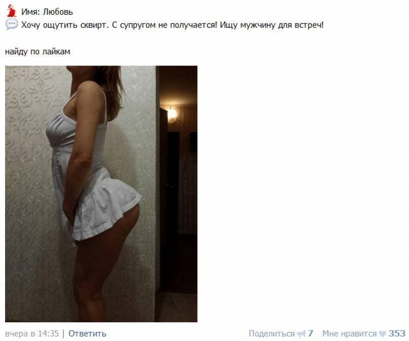The image size is (409, 341).
Task: Click the найду по лайкам text
Action: (x=38, y=51)
